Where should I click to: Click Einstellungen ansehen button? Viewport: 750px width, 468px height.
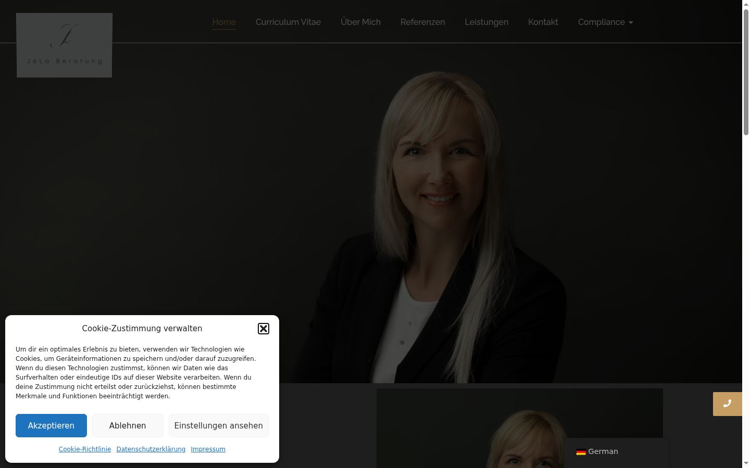[x=219, y=425]
